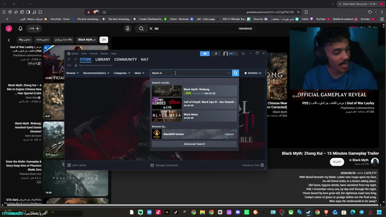Open WhatsApp from the taskbar
The height and width of the screenshot is (217, 386).
click(246, 212)
